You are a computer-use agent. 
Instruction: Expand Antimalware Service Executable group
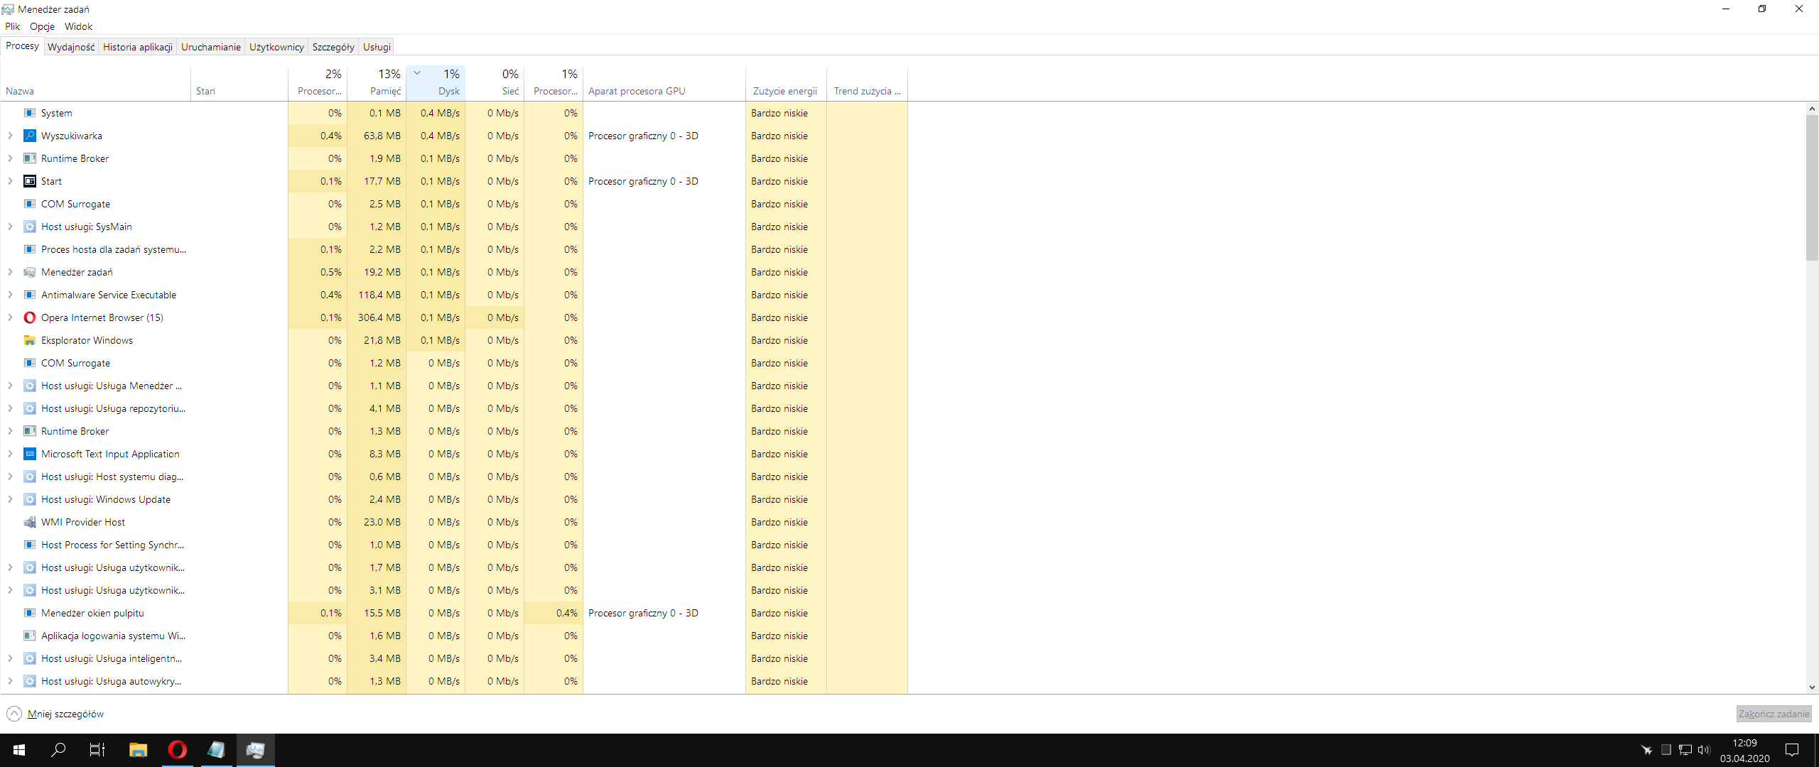[x=10, y=295]
